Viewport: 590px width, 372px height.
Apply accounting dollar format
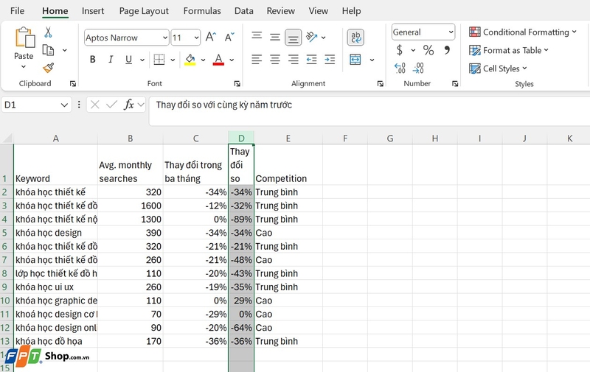400,50
